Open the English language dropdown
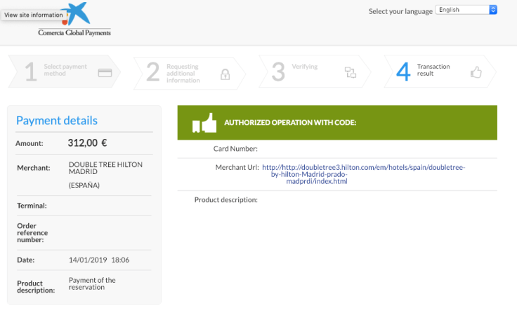 coord(466,10)
